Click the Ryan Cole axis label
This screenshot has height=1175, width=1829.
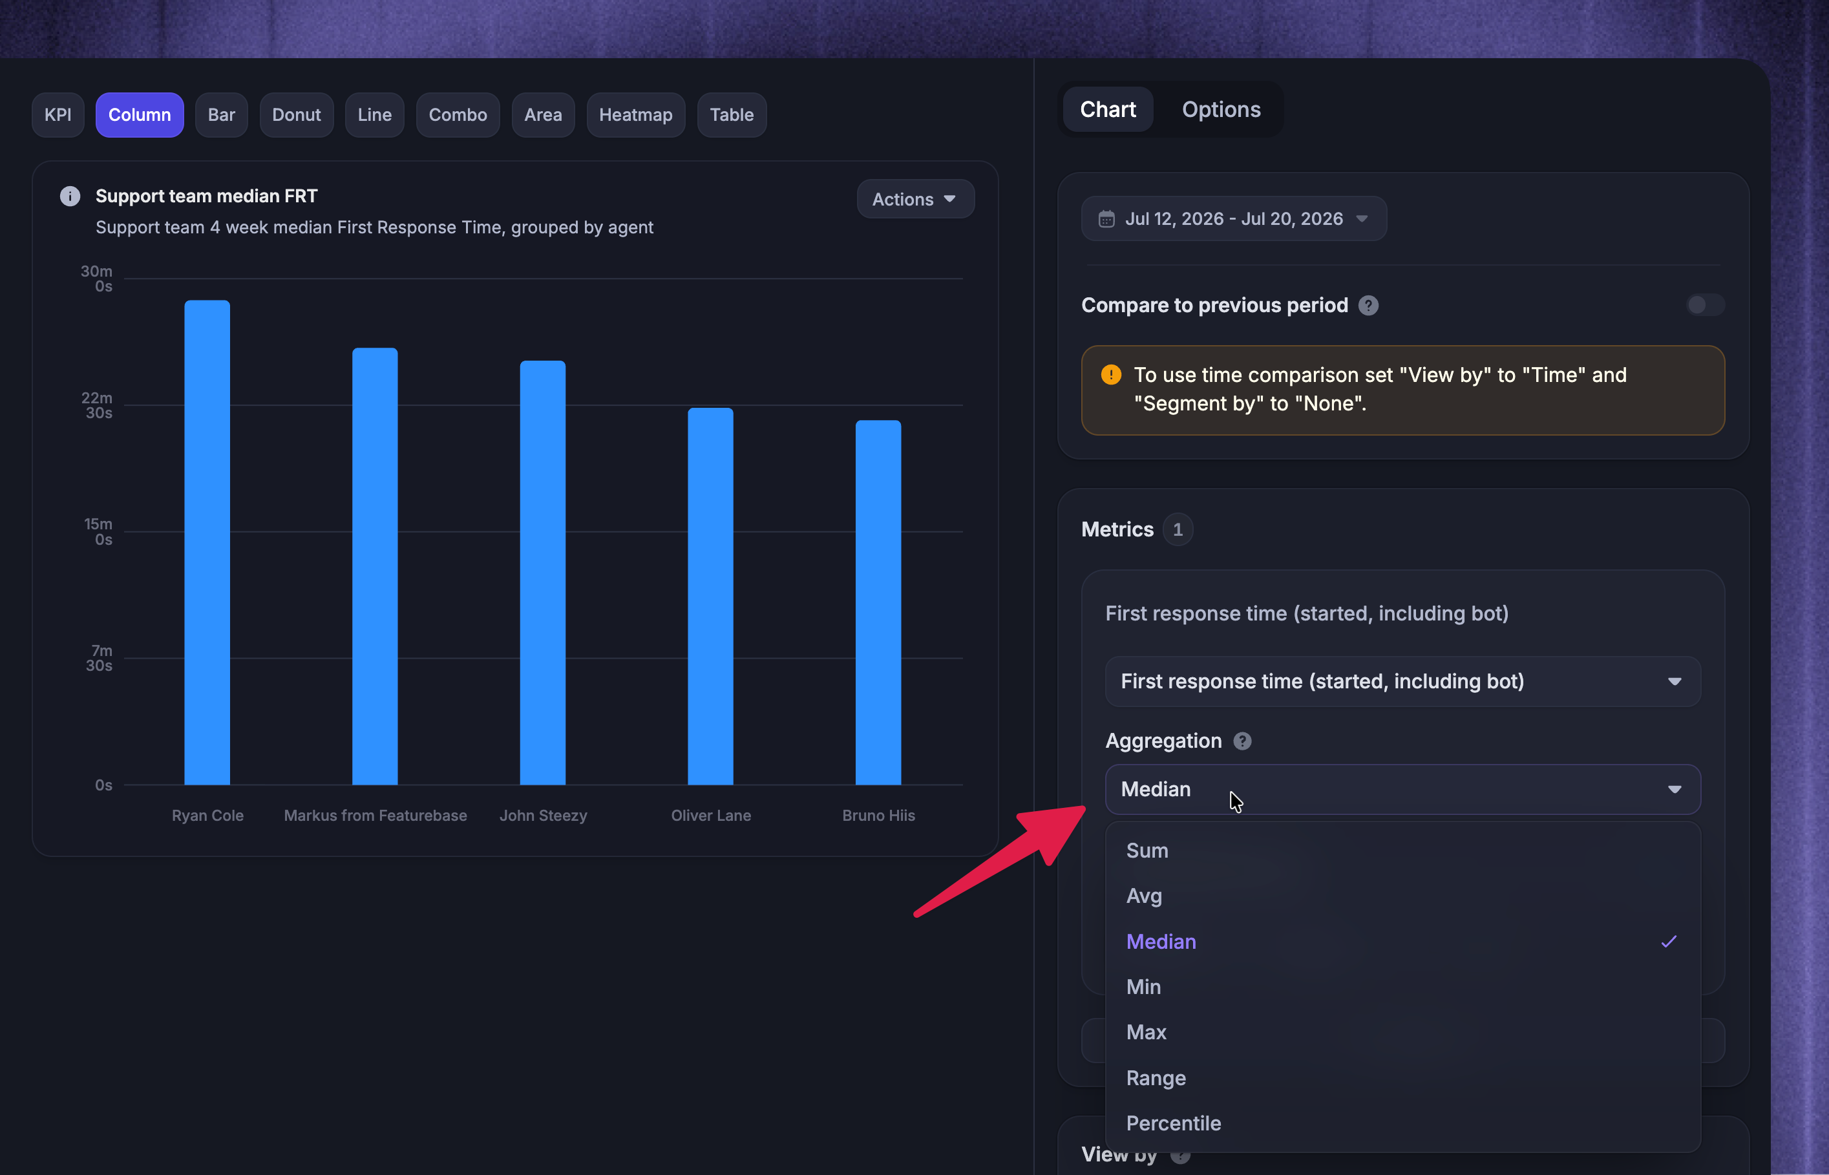(207, 816)
